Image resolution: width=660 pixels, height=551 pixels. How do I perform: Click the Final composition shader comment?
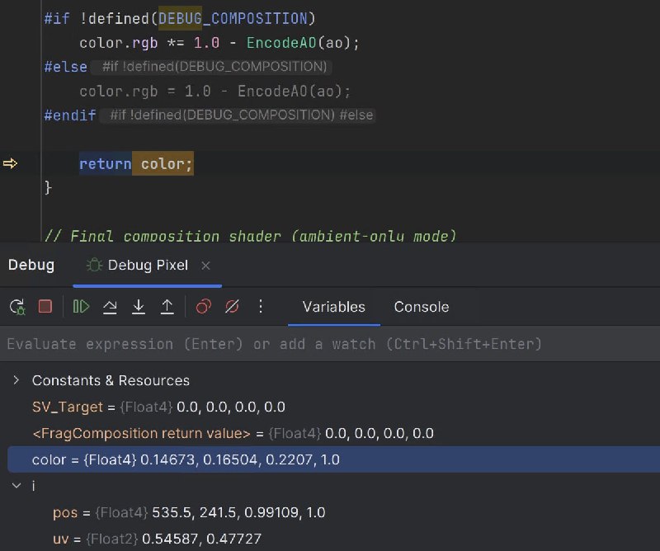click(251, 236)
